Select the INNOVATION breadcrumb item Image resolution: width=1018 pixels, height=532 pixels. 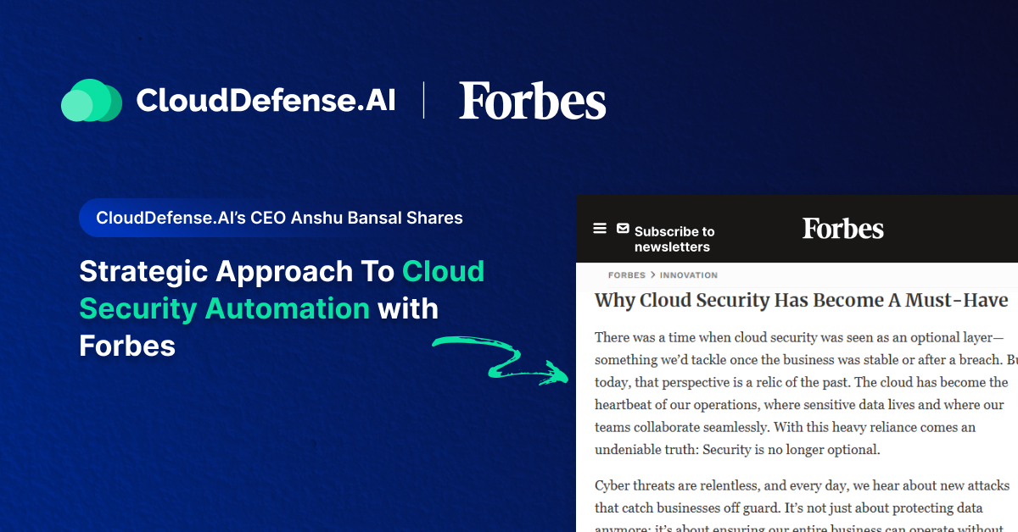[689, 275]
